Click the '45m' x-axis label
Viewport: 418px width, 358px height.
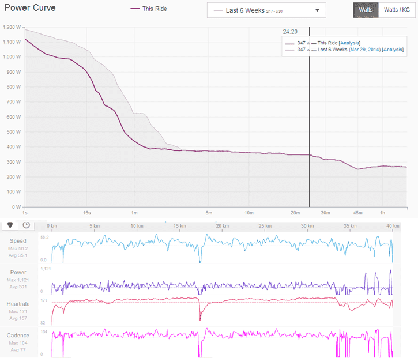[x=358, y=213]
